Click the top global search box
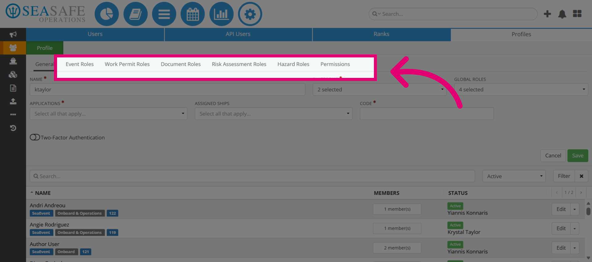Viewport: 592px width, 262px height. [453, 14]
